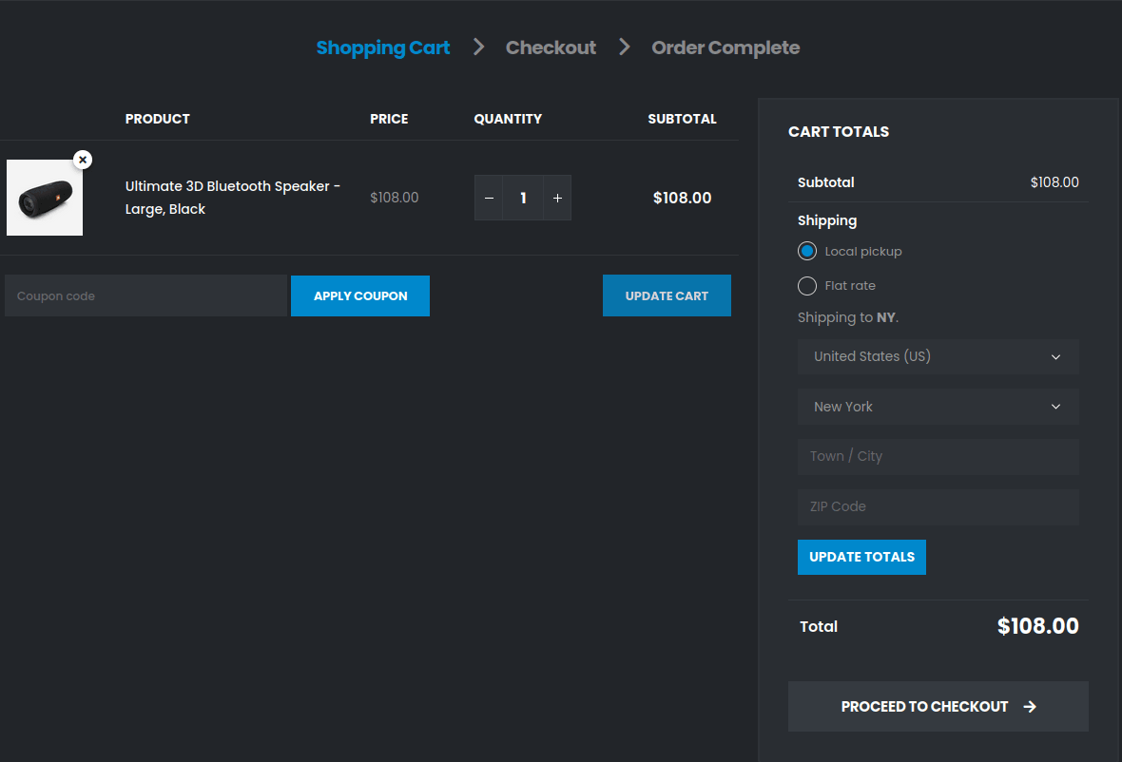Open the Order Complete breadcrumb step
The image size is (1122, 762).
(725, 47)
